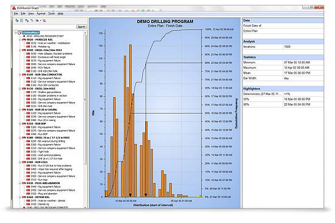This screenshot has height=223, width=335.
Task: Click the tree scrollbar down arrow
Action: point(85,207)
